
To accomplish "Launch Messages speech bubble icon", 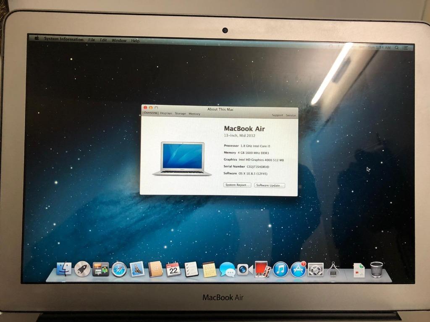I will 227,270.
